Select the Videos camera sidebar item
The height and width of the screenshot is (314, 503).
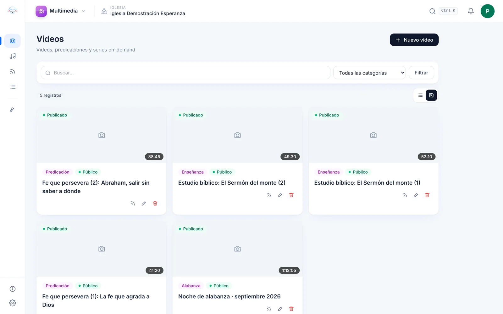[13, 41]
